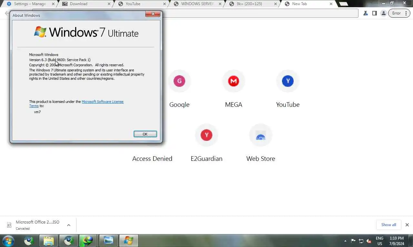Screen dimensions: 413x247
Task: Open Internet Download Manager taskbar icon
Action: [88, 241]
